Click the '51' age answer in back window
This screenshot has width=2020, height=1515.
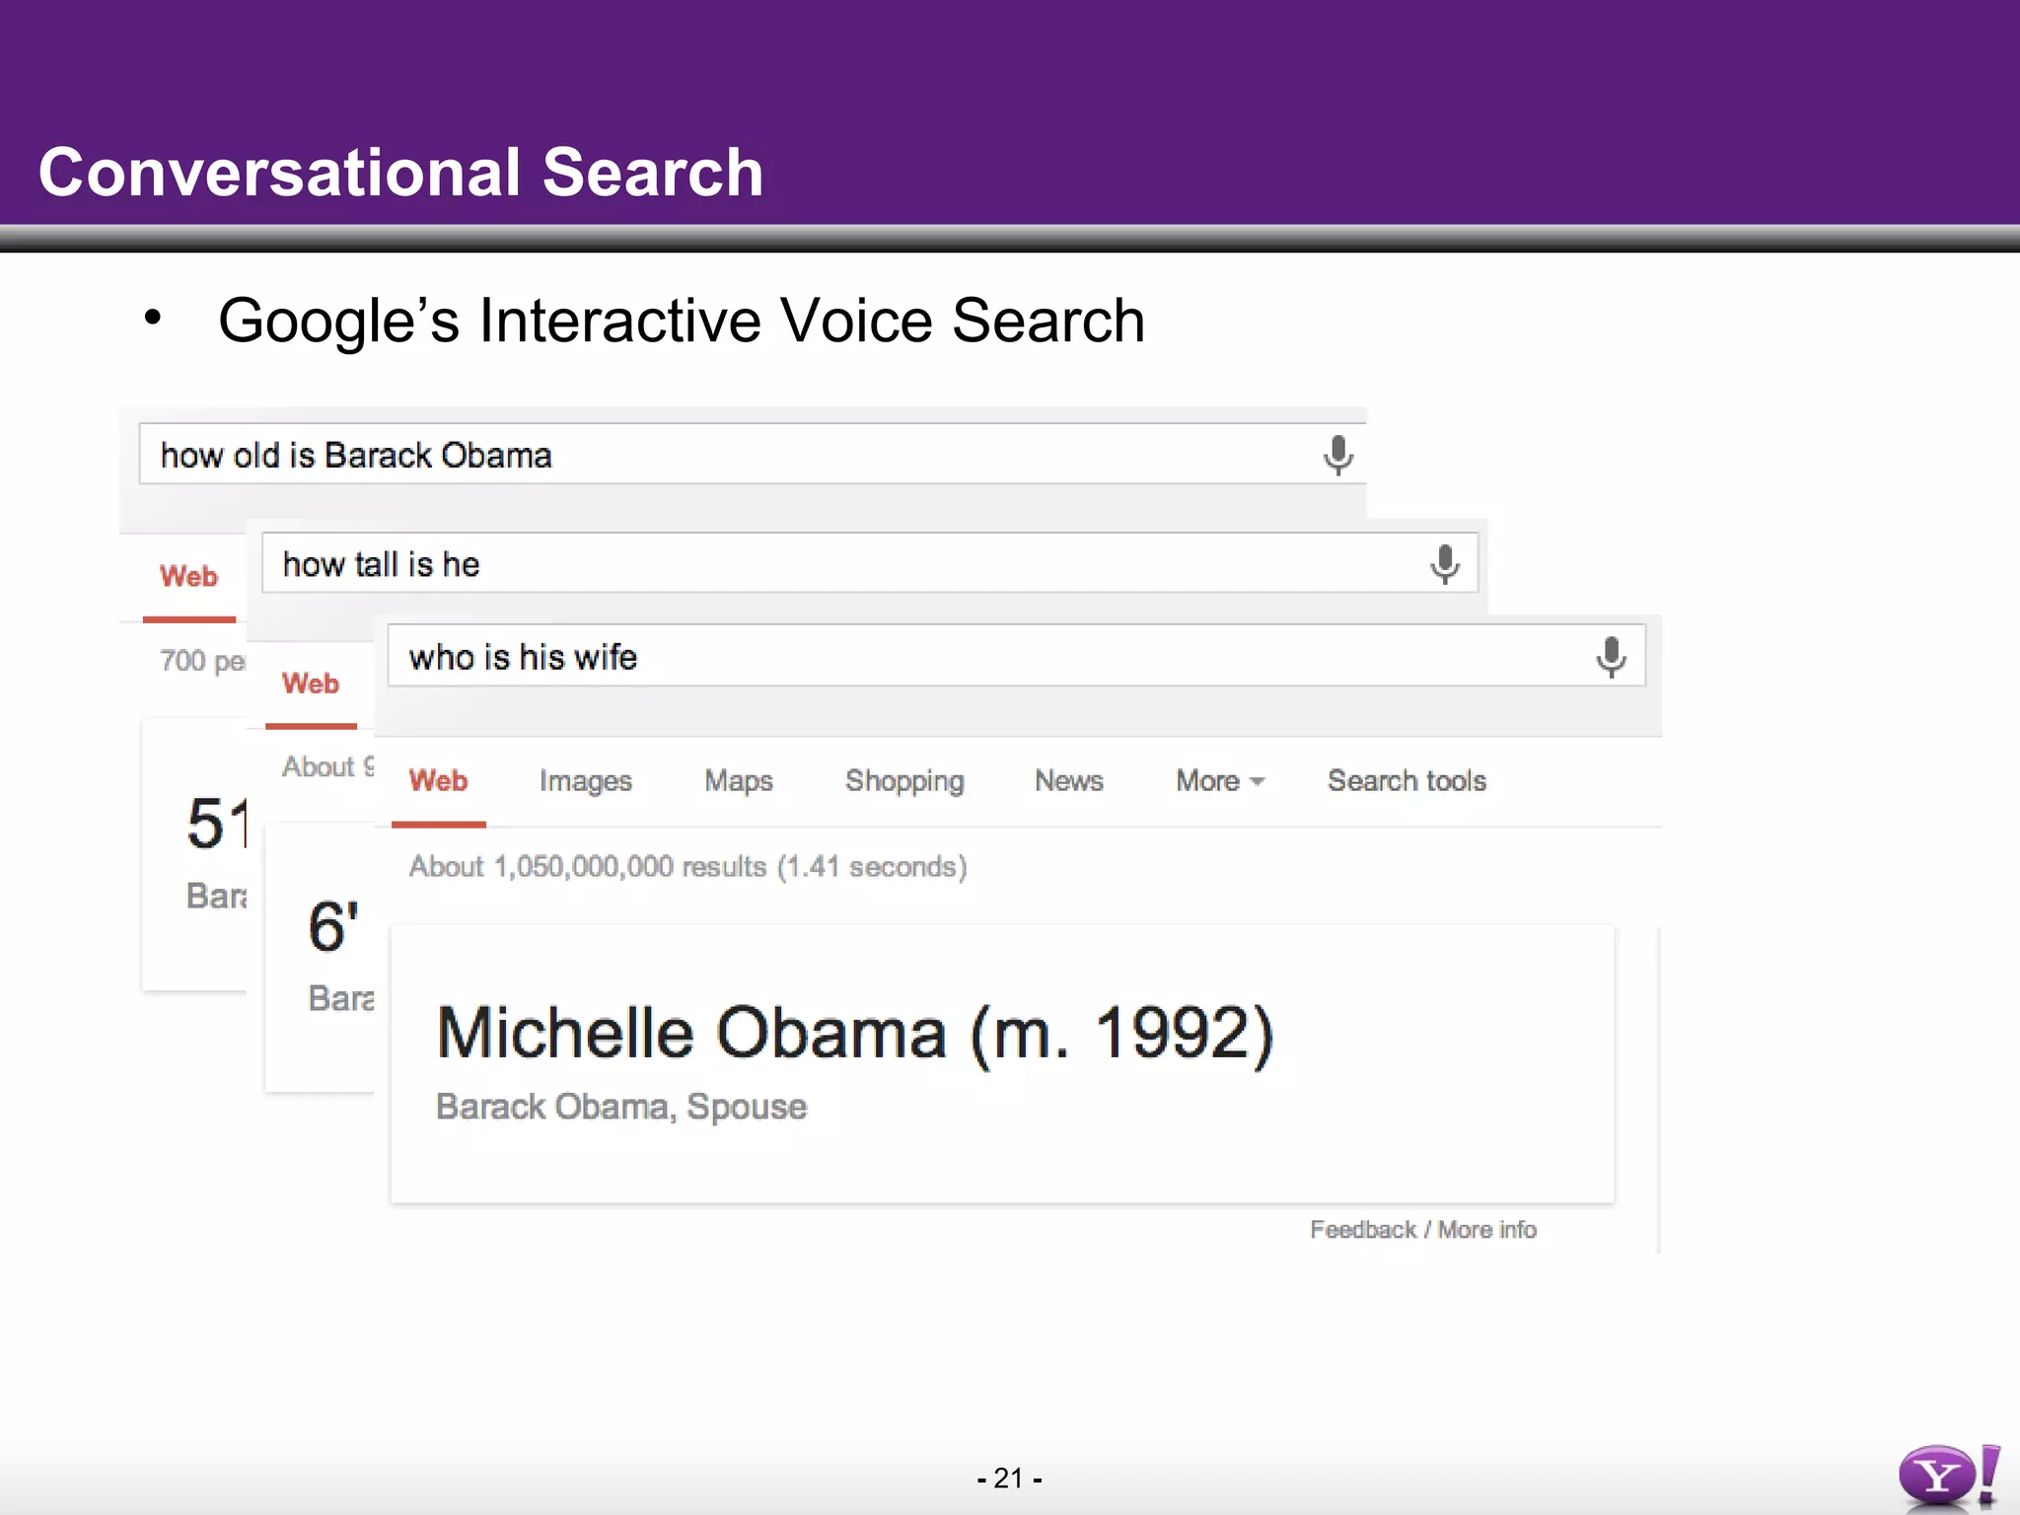coord(217,824)
